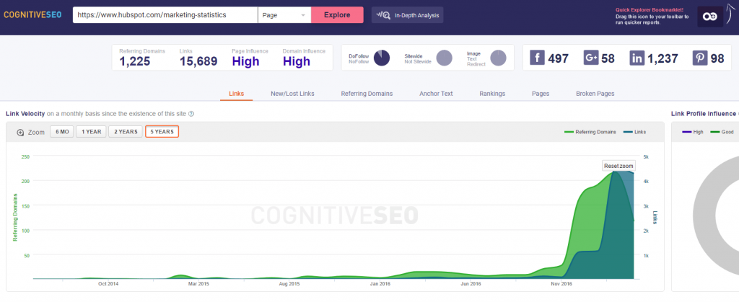
Task: Click the In-Depth Analysis magnifier icon
Action: 382,15
